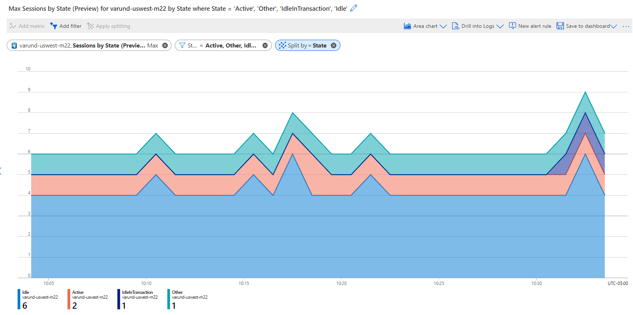
Task: Toggle the Active series legend entry
Action: (x=87, y=299)
